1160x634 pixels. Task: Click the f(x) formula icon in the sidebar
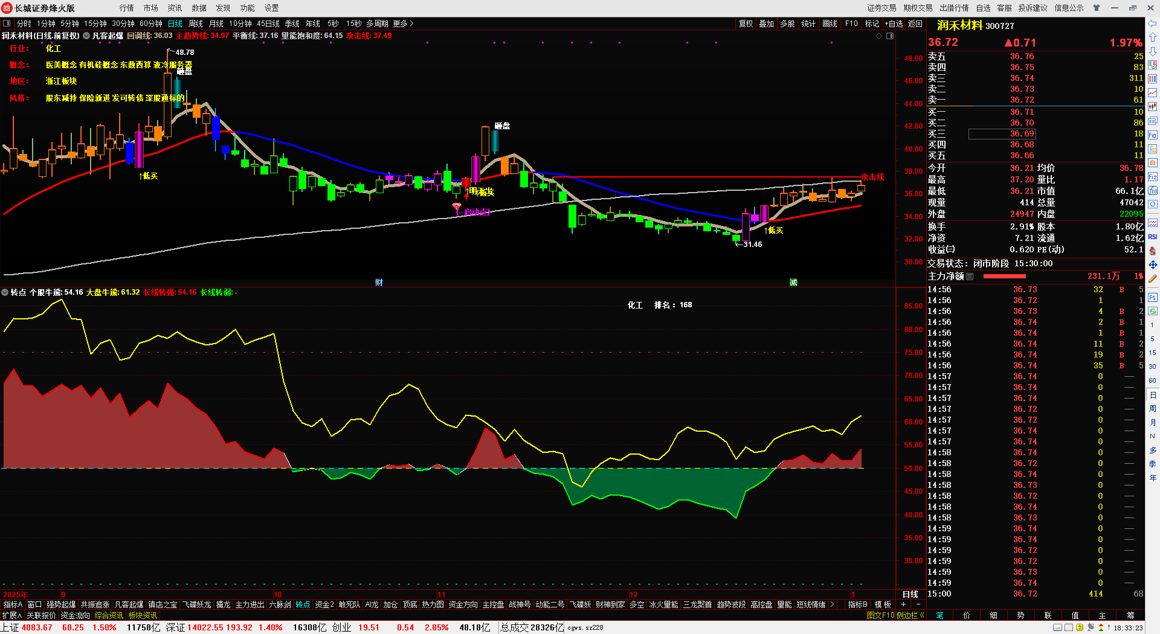click(x=1153, y=191)
